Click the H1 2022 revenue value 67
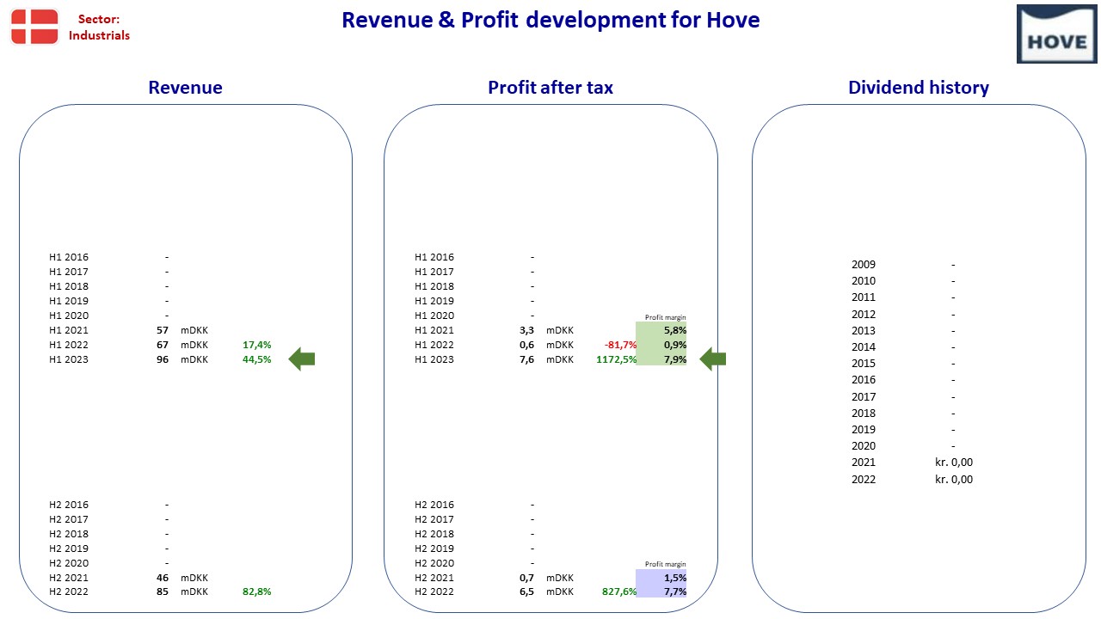The image size is (1101, 619). [x=163, y=345]
